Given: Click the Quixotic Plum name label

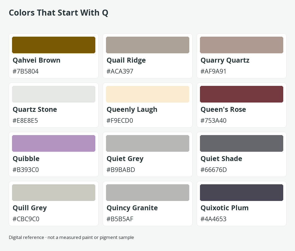Looking at the screenshot, I should click(x=225, y=208).
